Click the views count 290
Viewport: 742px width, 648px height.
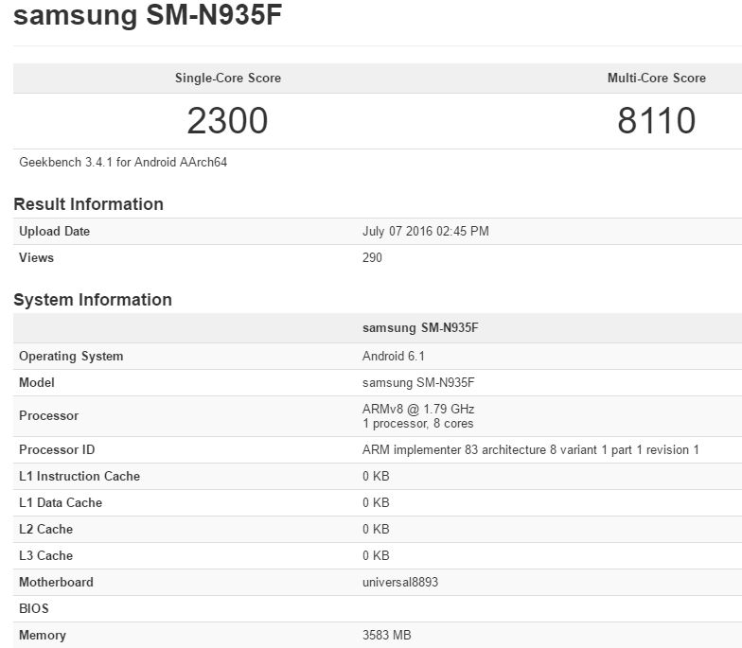(x=372, y=257)
